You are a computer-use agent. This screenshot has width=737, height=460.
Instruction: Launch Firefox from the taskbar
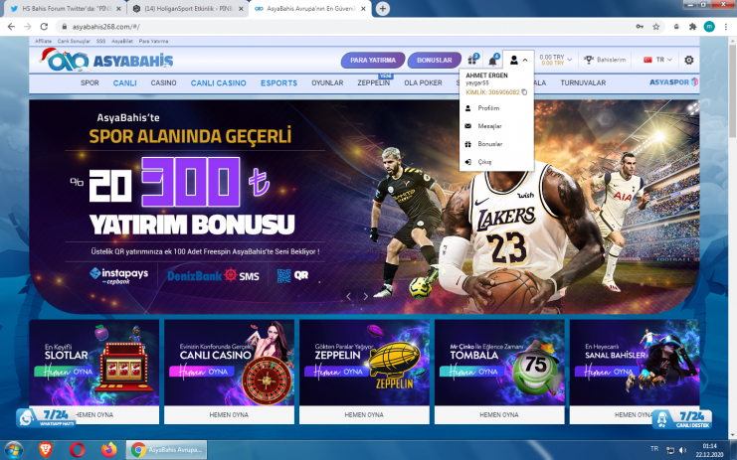(108, 450)
